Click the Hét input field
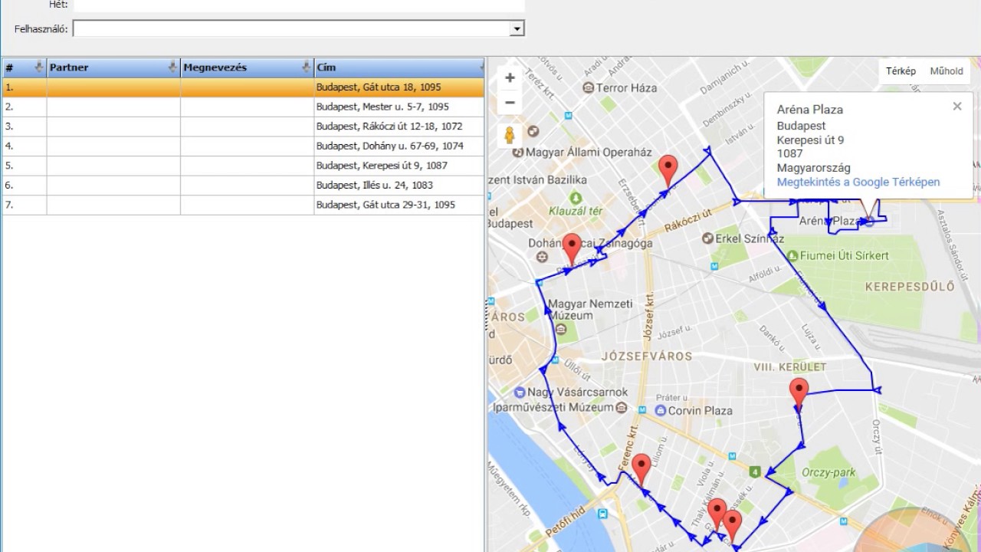Image resolution: width=981 pixels, height=552 pixels. coord(299,5)
